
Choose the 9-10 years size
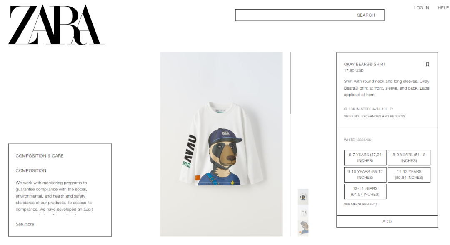pos(365,175)
